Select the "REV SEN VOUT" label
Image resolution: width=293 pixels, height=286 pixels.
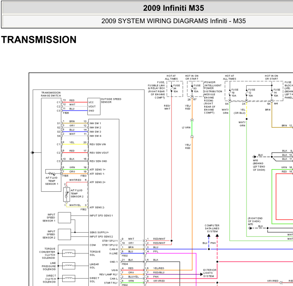point(99,153)
